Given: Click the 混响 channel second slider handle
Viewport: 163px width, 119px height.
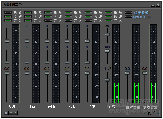Looking at the screenshot, I should 87,63.
